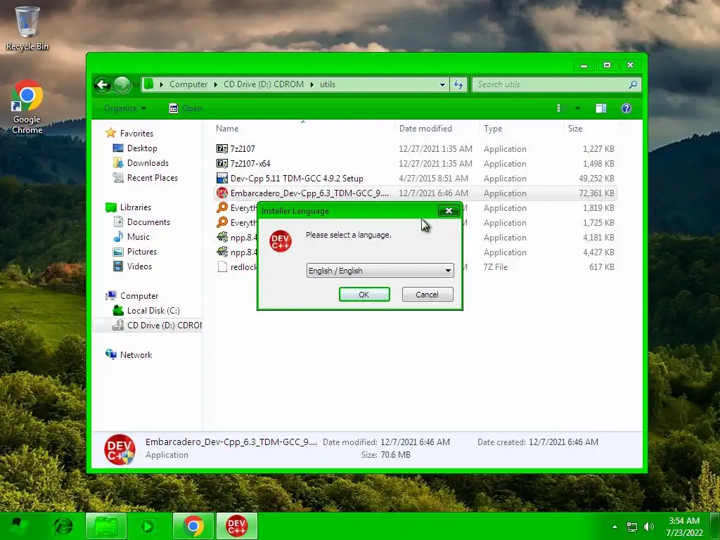This screenshot has height=540, width=720.
Task: Go to Desktop in Favorites
Action: click(x=142, y=148)
